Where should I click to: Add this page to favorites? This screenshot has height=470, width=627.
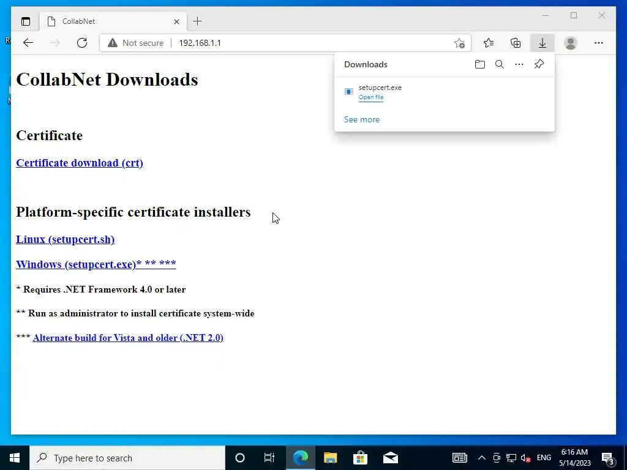coord(459,43)
